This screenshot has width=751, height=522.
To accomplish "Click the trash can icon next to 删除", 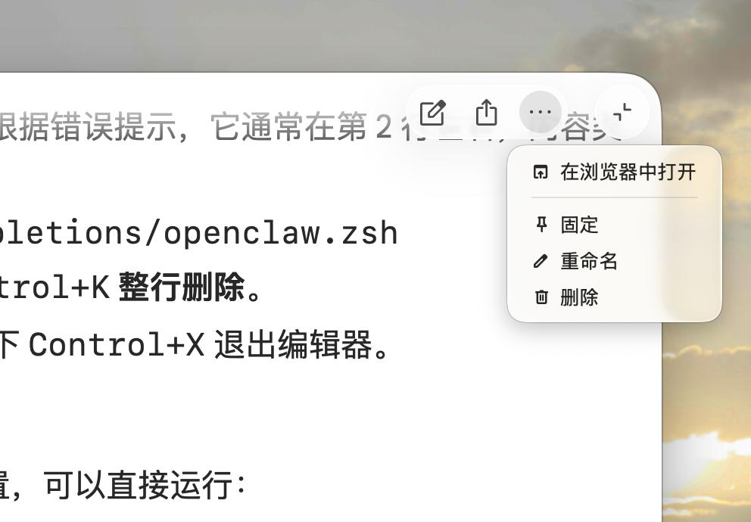I will tap(541, 297).
